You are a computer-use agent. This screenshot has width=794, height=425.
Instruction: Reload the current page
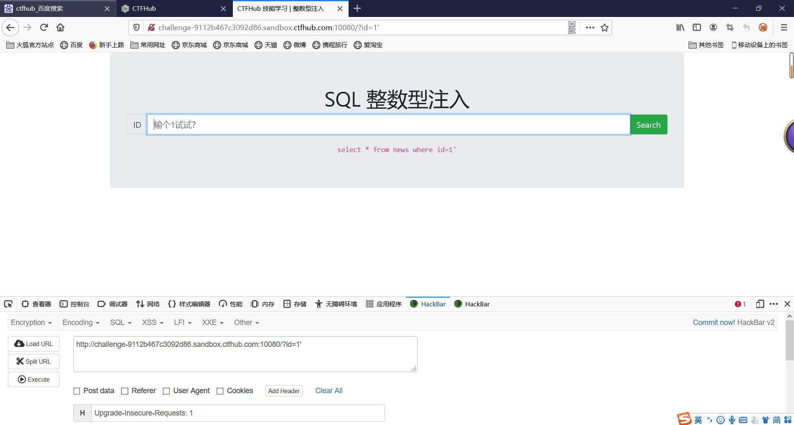click(44, 28)
